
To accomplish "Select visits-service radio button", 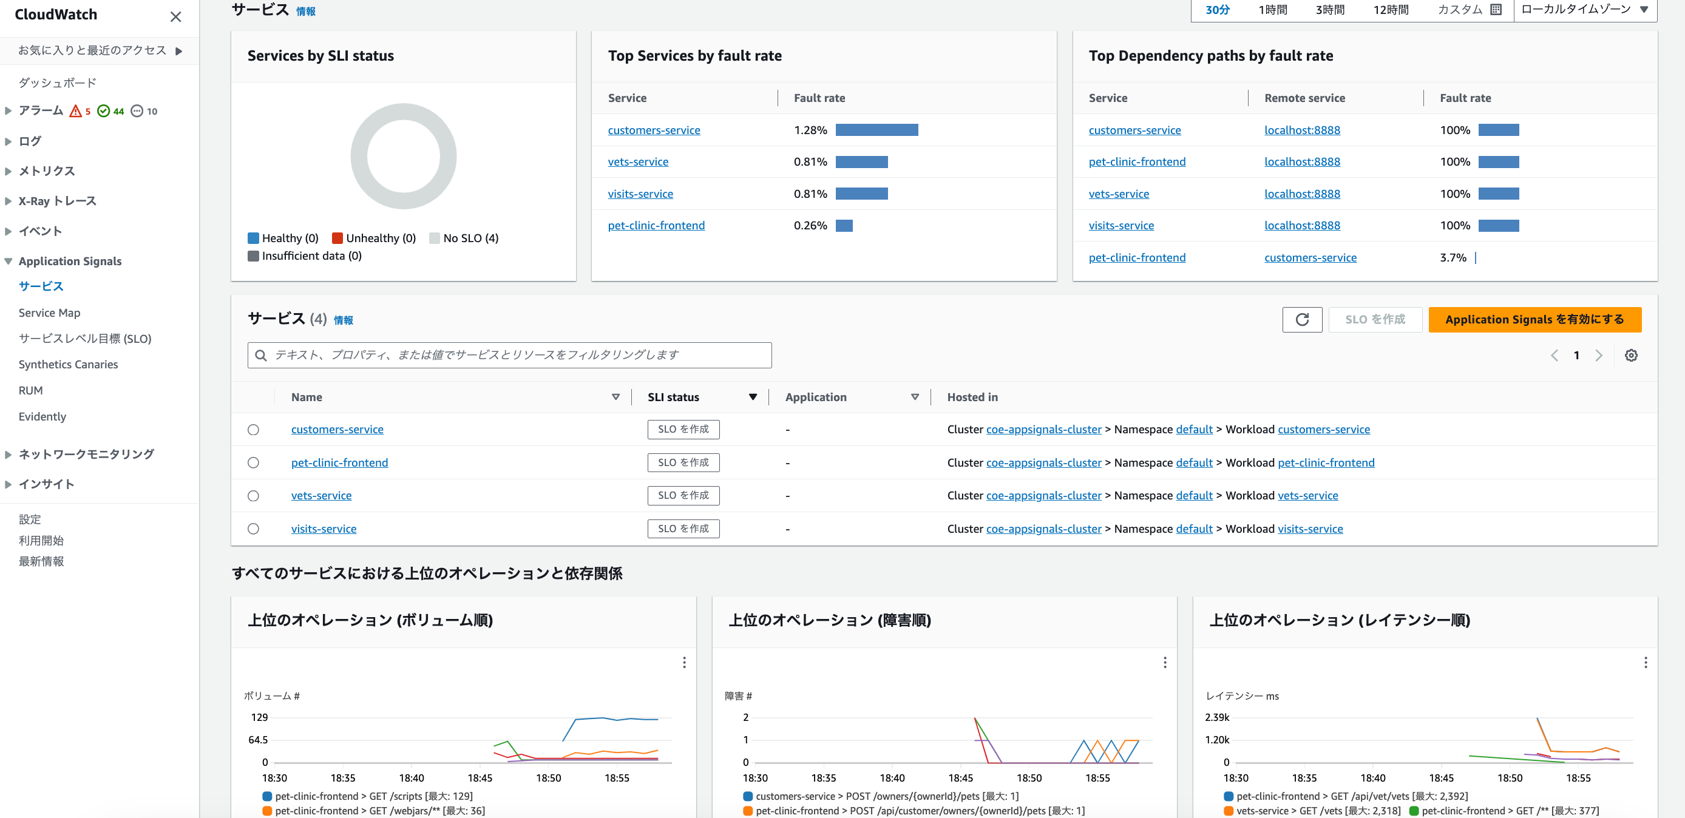I will (x=253, y=529).
